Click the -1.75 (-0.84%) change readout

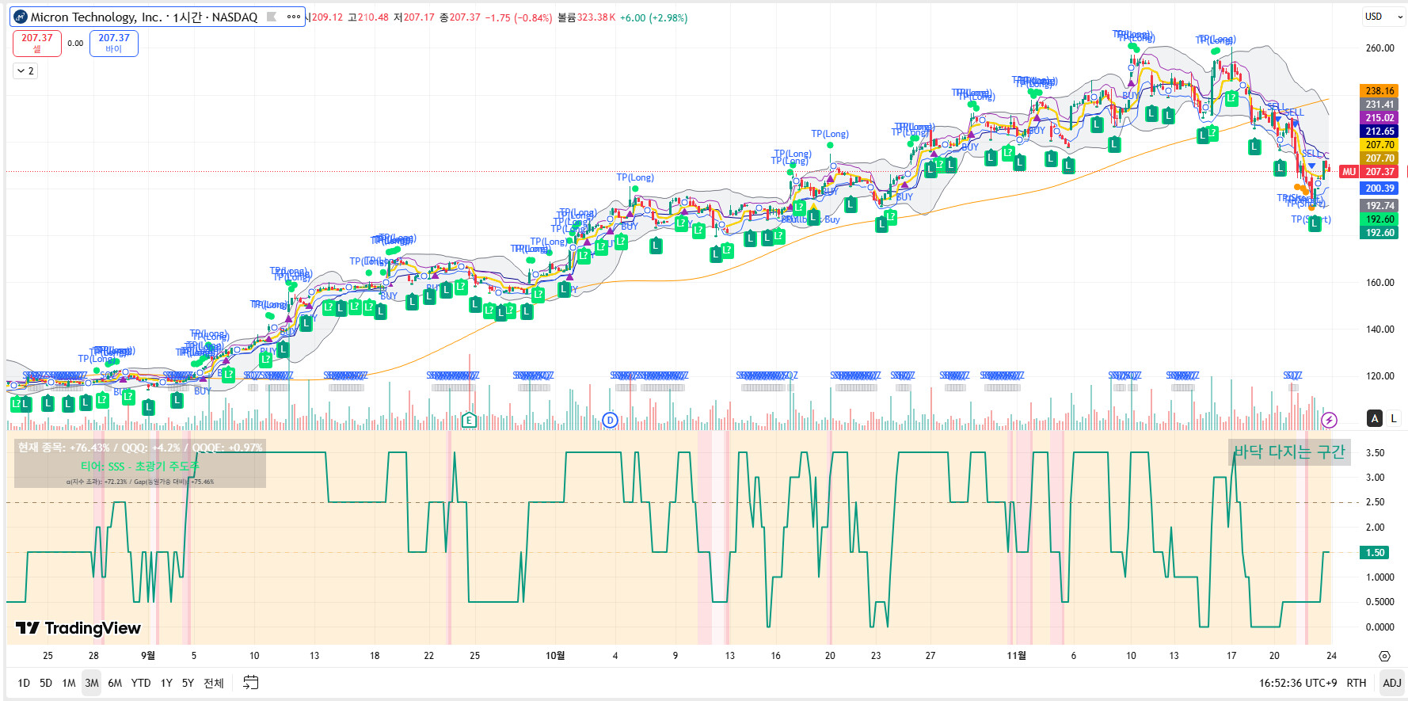tap(518, 17)
